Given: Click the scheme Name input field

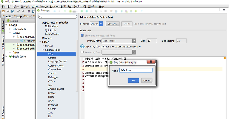Looking at the screenshot, I should tap(136, 70).
